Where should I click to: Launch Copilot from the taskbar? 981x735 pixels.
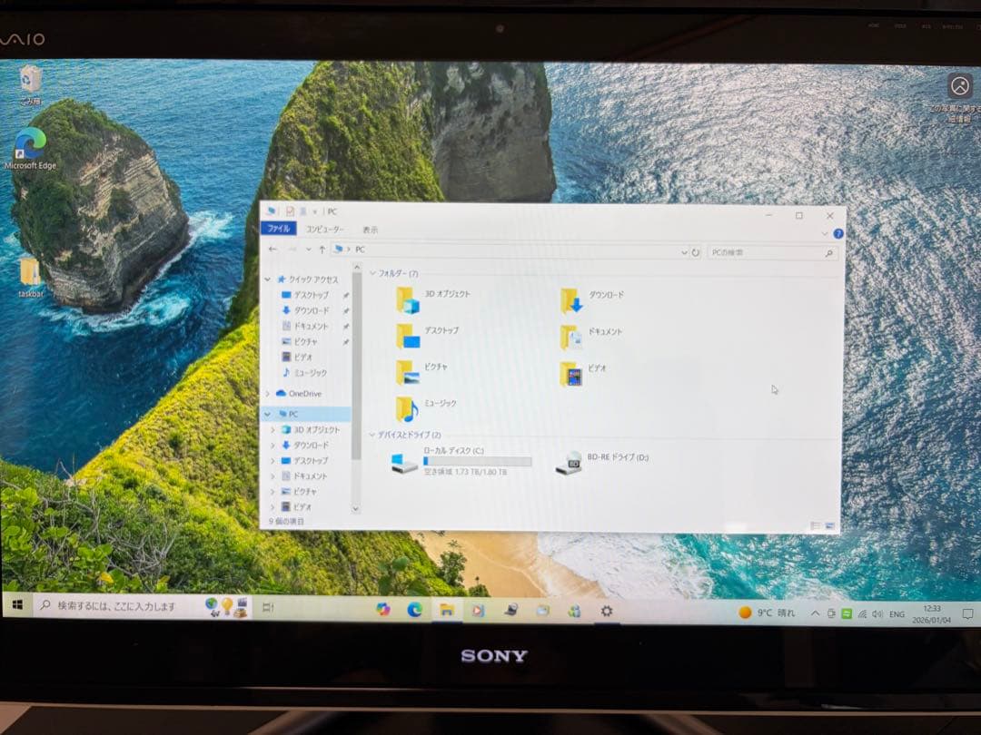point(384,611)
